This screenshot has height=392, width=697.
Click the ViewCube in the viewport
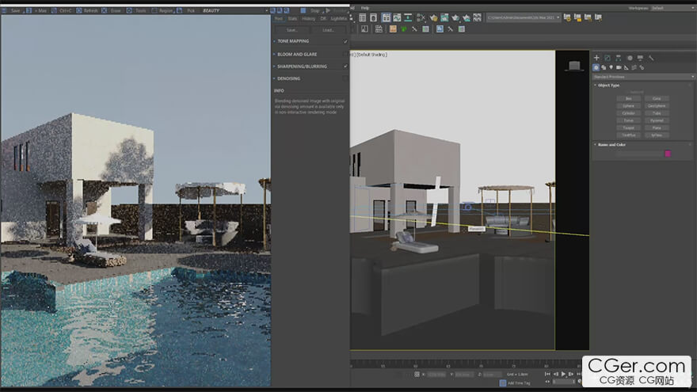click(574, 66)
